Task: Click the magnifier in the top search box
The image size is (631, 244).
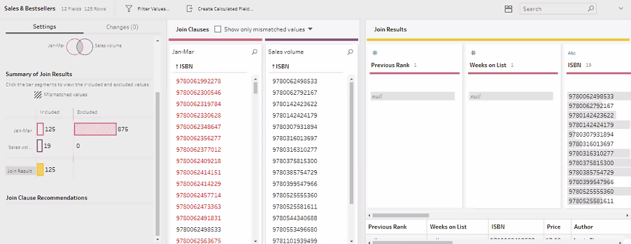Action: coord(591,9)
